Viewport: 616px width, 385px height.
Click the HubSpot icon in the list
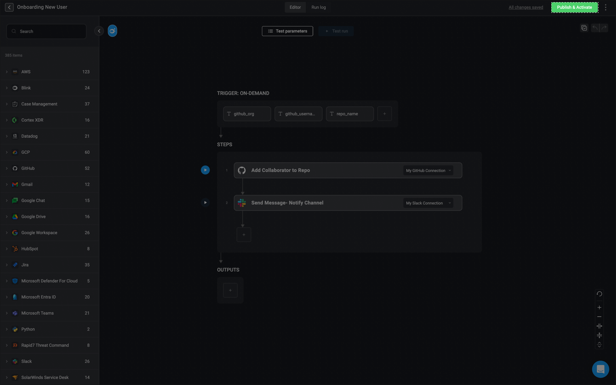tap(15, 249)
